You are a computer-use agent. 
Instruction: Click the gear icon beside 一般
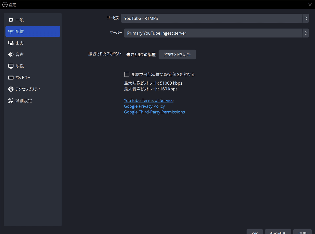point(11,20)
